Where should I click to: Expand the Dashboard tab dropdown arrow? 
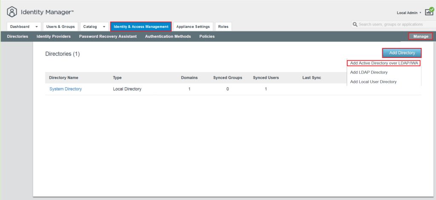coord(37,27)
